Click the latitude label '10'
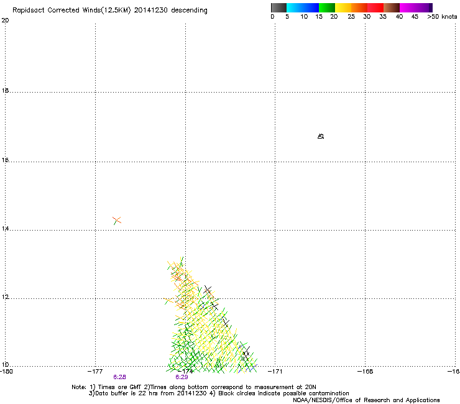Image resolution: width=460 pixels, height=404 pixels. click(x=5, y=365)
